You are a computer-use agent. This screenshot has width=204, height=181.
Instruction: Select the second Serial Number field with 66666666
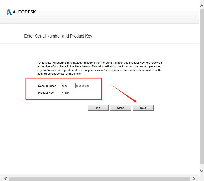tap(86, 86)
